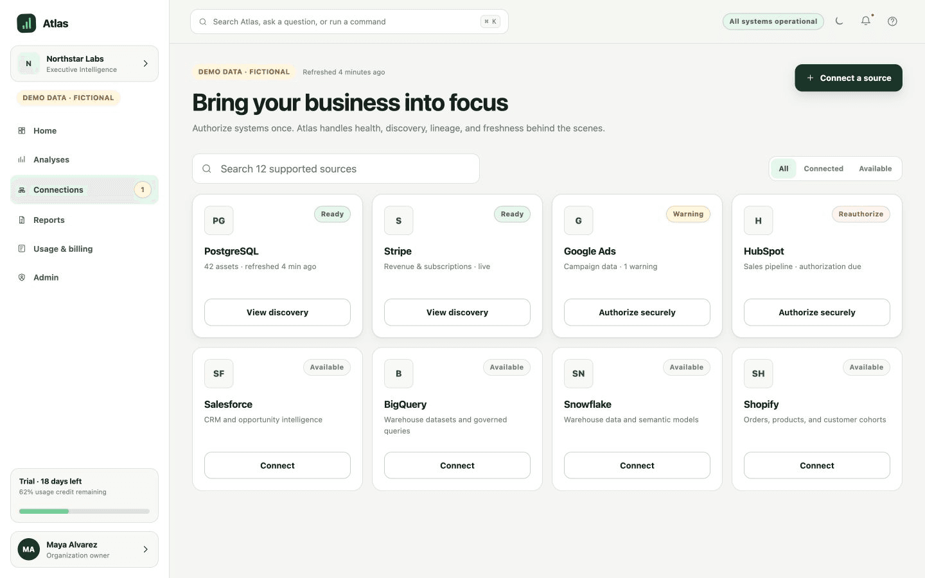Image resolution: width=925 pixels, height=578 pixels.
Task: Click the Reauthorize badge on HubSpot
Action: click(861, 215)
